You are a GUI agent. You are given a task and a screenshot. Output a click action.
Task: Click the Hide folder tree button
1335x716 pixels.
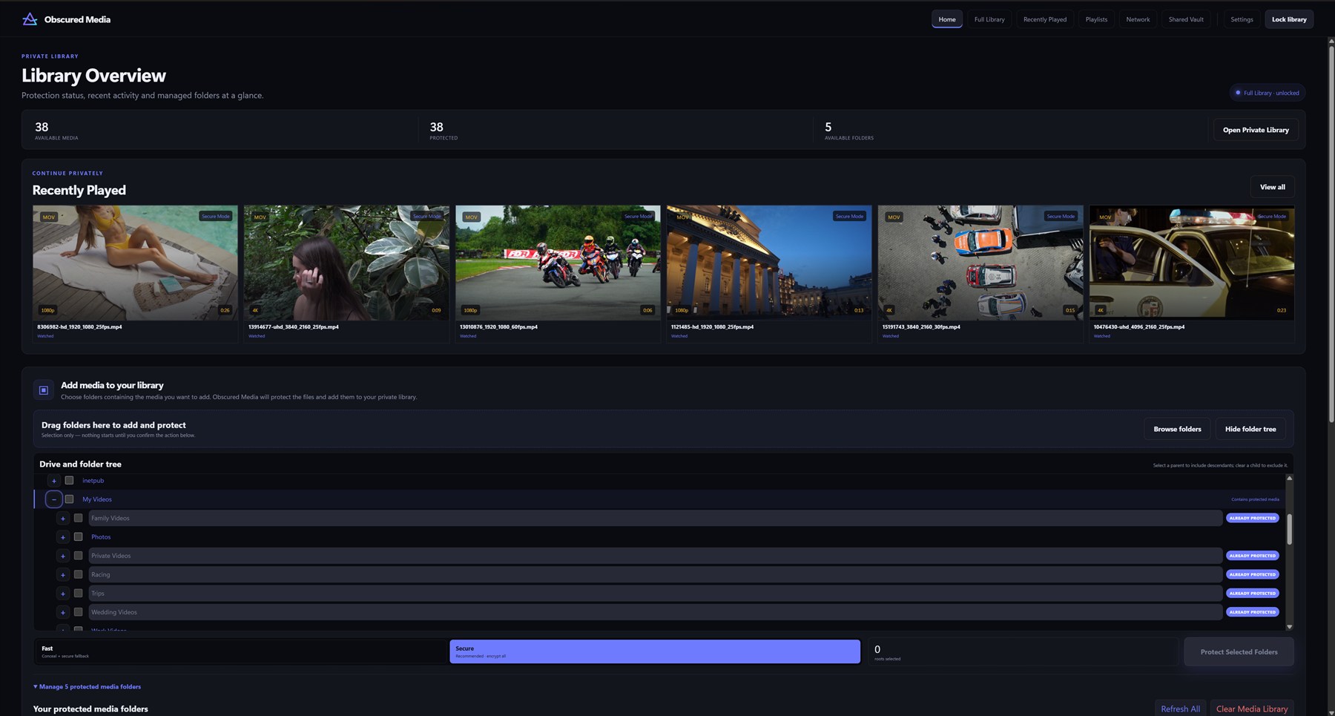tap(1250, 429)
